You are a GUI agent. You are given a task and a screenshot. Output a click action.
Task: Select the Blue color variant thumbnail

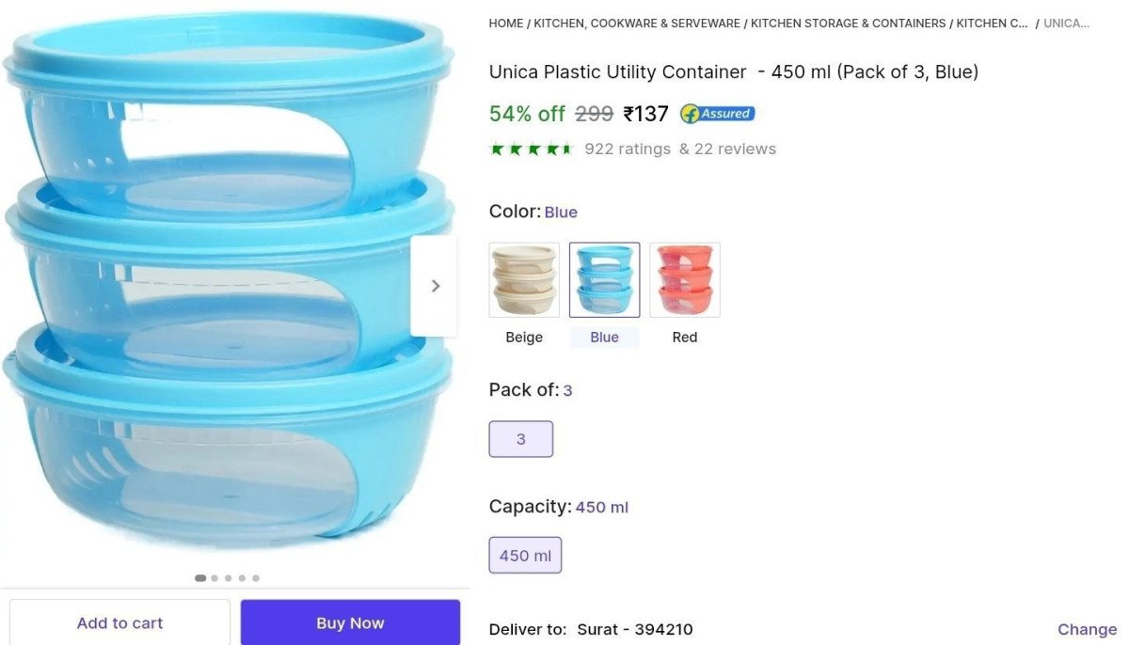tap(604, 280)
